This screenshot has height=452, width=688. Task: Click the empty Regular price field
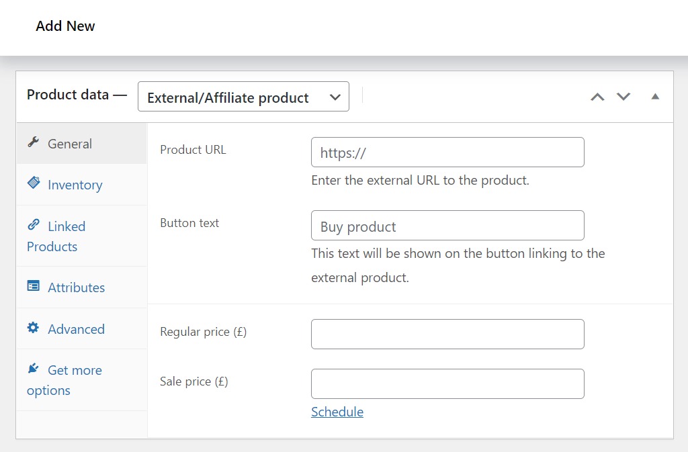pos(447,334)
